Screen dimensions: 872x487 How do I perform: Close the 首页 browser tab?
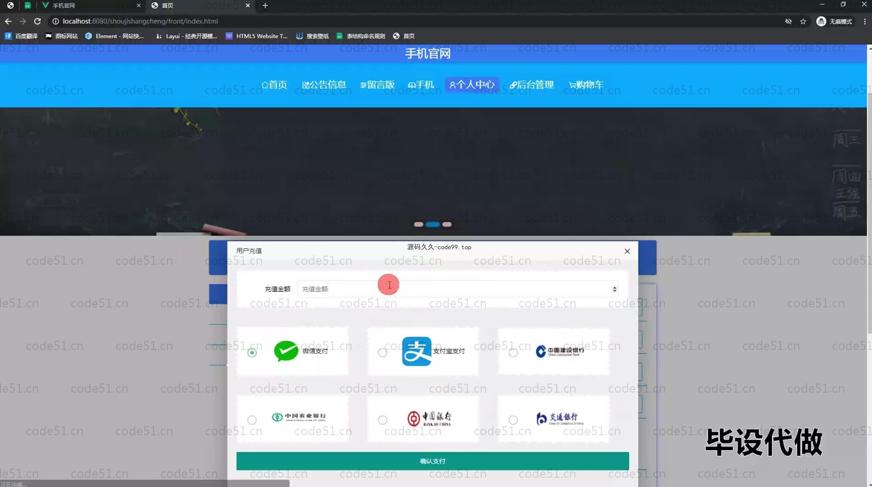coord(248,5)
